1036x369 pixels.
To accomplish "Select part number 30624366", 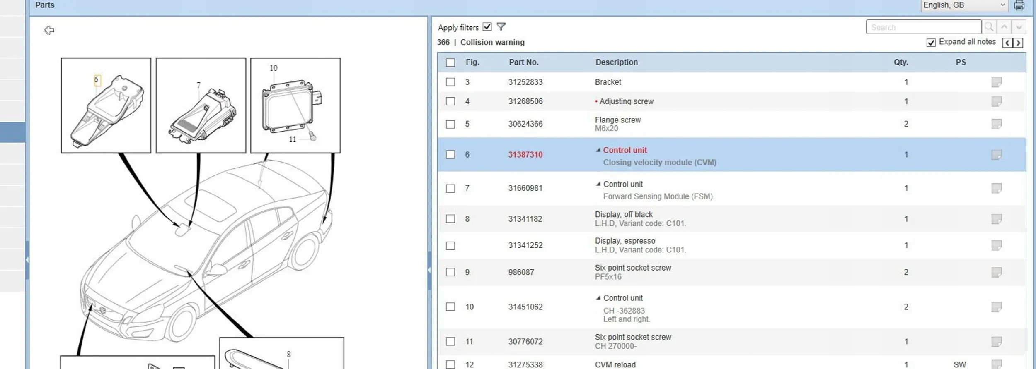I will [525, 124].
